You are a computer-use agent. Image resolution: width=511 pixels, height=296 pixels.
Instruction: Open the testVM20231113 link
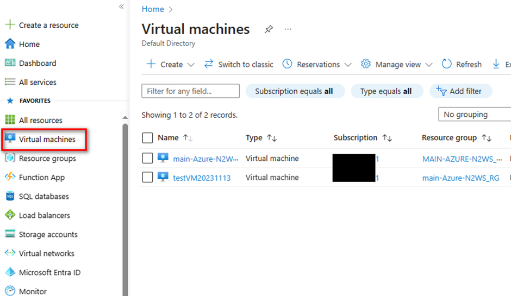point(202,178)
